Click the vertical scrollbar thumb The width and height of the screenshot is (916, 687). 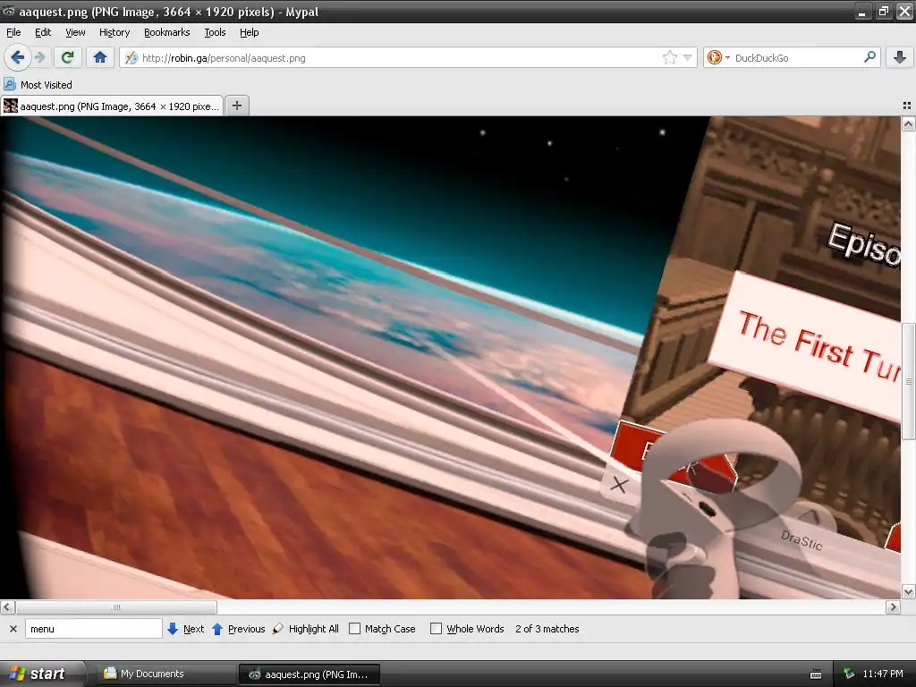pos(908,381)
